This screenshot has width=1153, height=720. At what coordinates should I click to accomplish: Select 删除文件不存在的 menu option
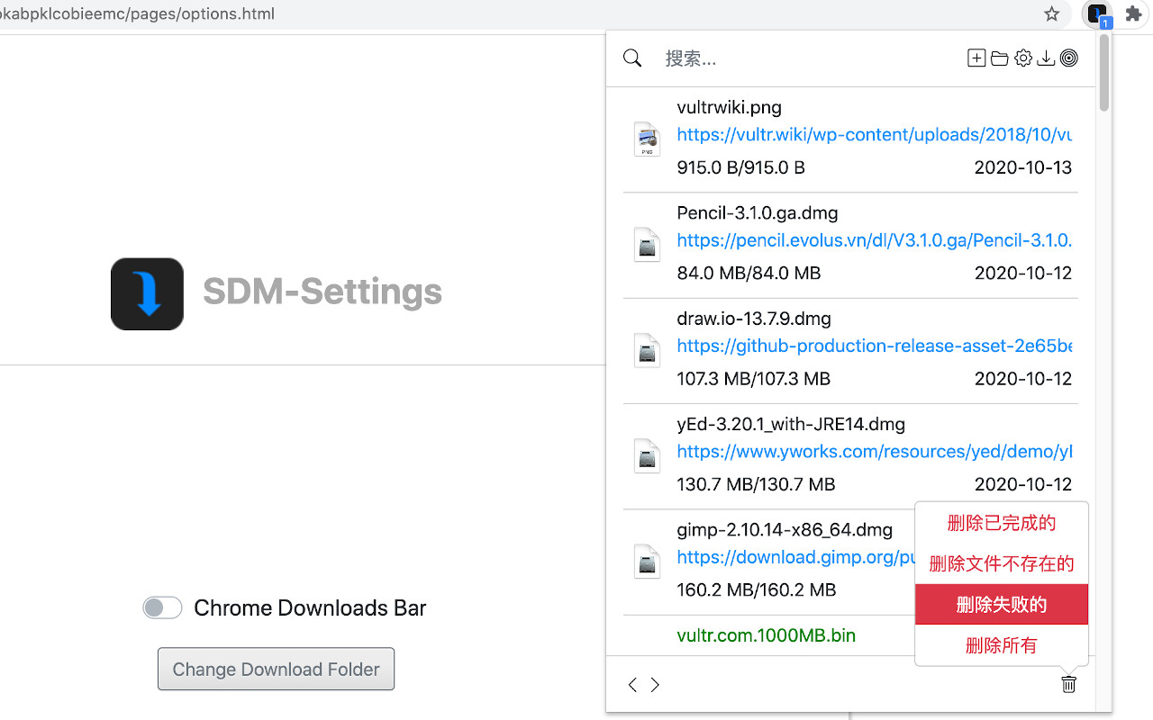coord(1002,563)
